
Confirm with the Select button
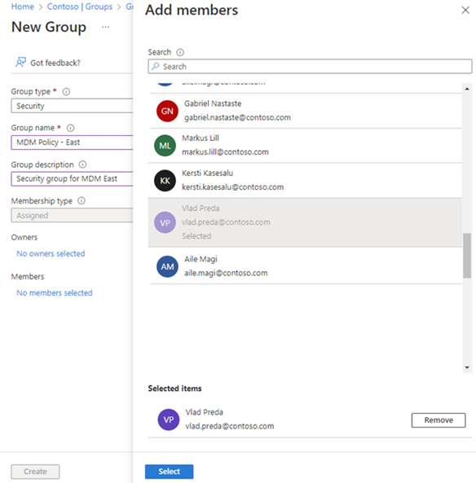170,472
